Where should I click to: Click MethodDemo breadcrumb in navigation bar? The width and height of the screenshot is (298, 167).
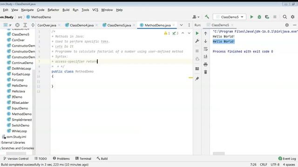coord(39,17)
